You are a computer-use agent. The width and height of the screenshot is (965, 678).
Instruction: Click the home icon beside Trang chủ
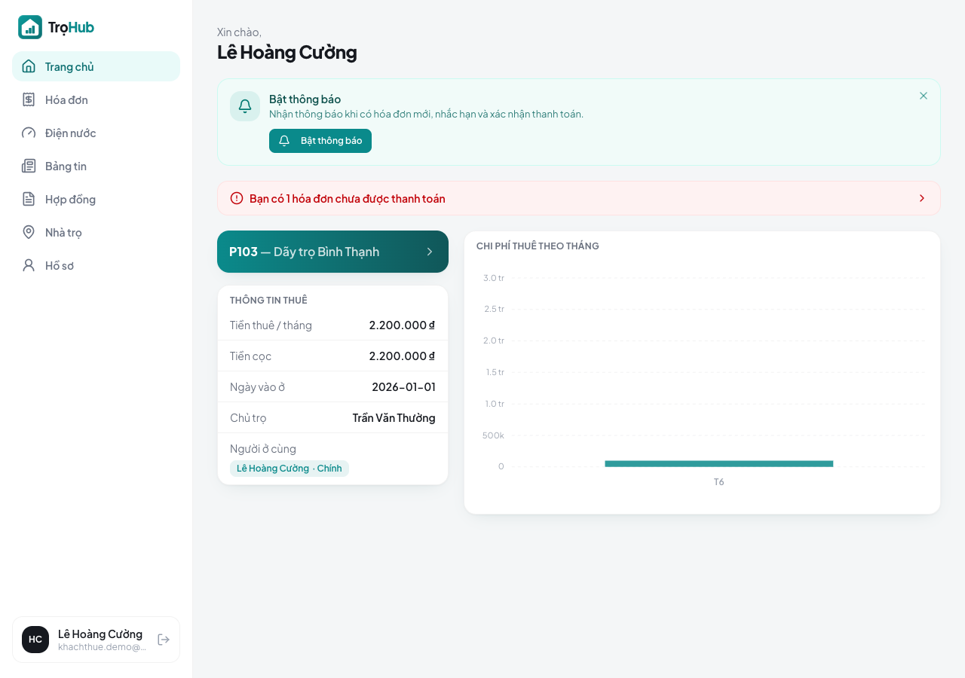click(29, 66)
